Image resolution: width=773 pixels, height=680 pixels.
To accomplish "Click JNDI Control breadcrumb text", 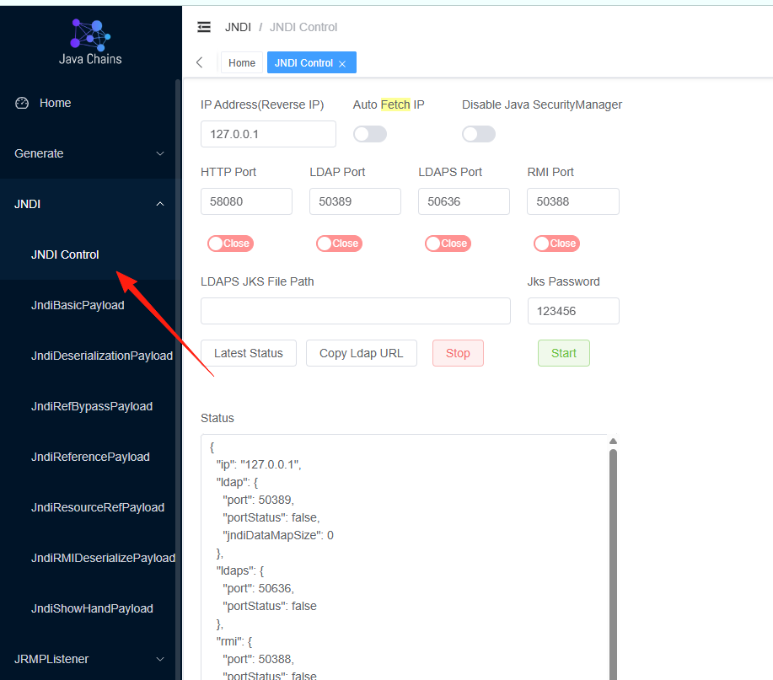I will pyautogui.click(x=303, y=27).
